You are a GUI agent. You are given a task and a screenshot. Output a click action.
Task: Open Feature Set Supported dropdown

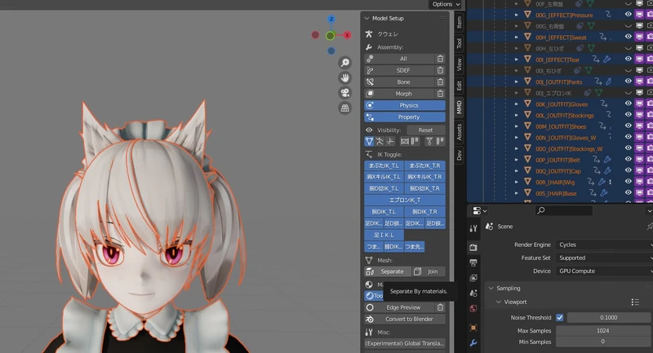click(604, 258)
